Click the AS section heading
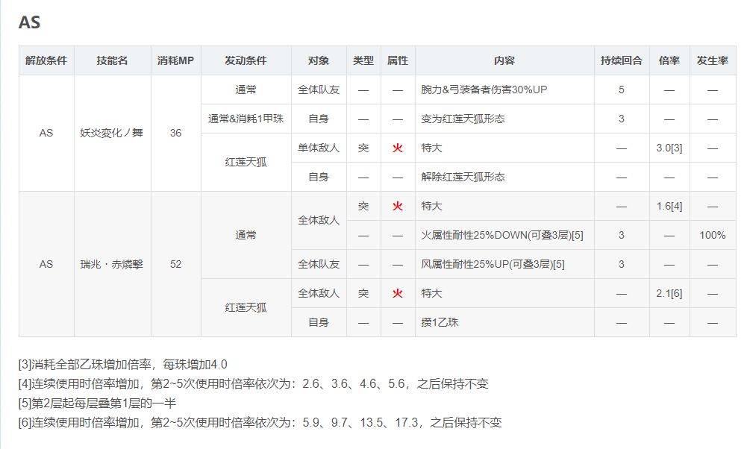The height and width of the screenshot is (449, 747). click(x=29, y=22)
